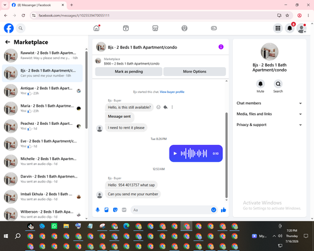This screenshot has height=251, width=314.
Task: Open the account profile avatar menu
Action: (x=301, y=28)
